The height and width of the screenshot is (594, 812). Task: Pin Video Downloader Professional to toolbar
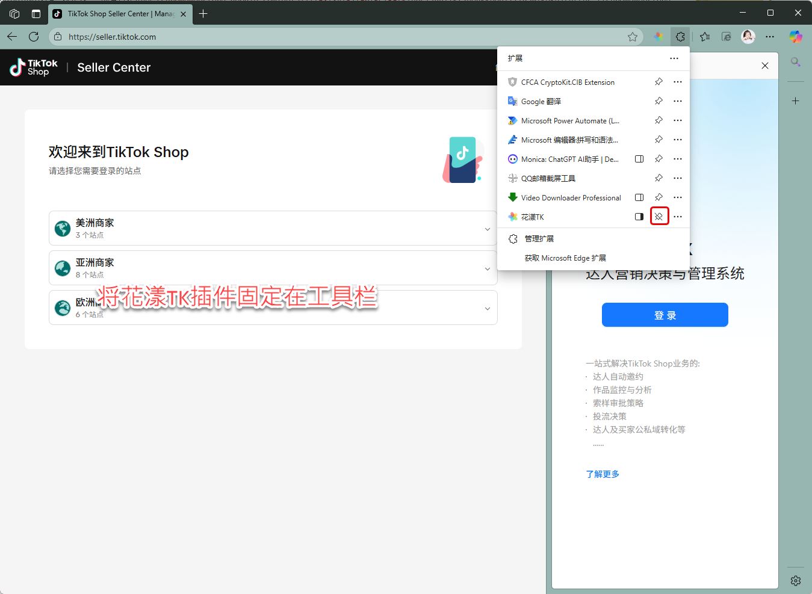659,197
